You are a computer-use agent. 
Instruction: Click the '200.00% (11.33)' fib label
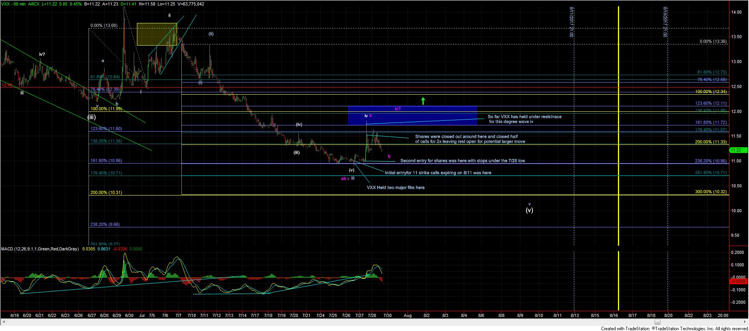click(711, 142)
